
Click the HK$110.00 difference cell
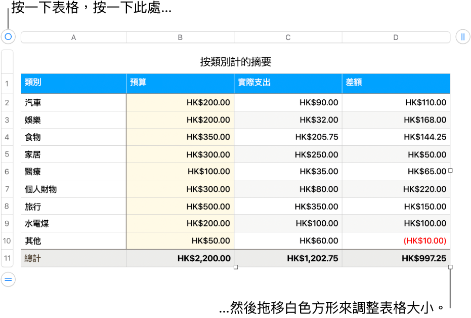(x=396, y=102)
